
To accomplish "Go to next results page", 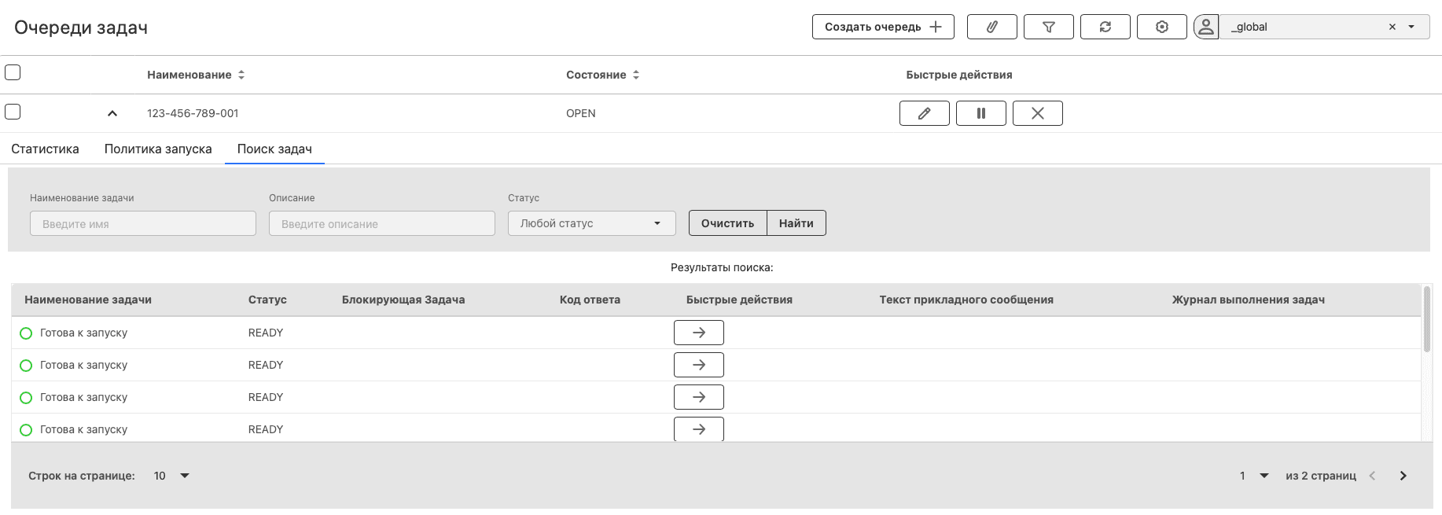I will pos(1403,476).
